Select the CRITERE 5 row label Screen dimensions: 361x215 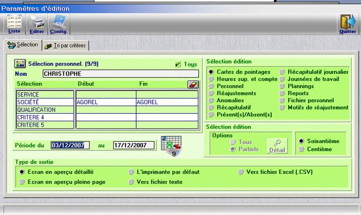point(45,125)
